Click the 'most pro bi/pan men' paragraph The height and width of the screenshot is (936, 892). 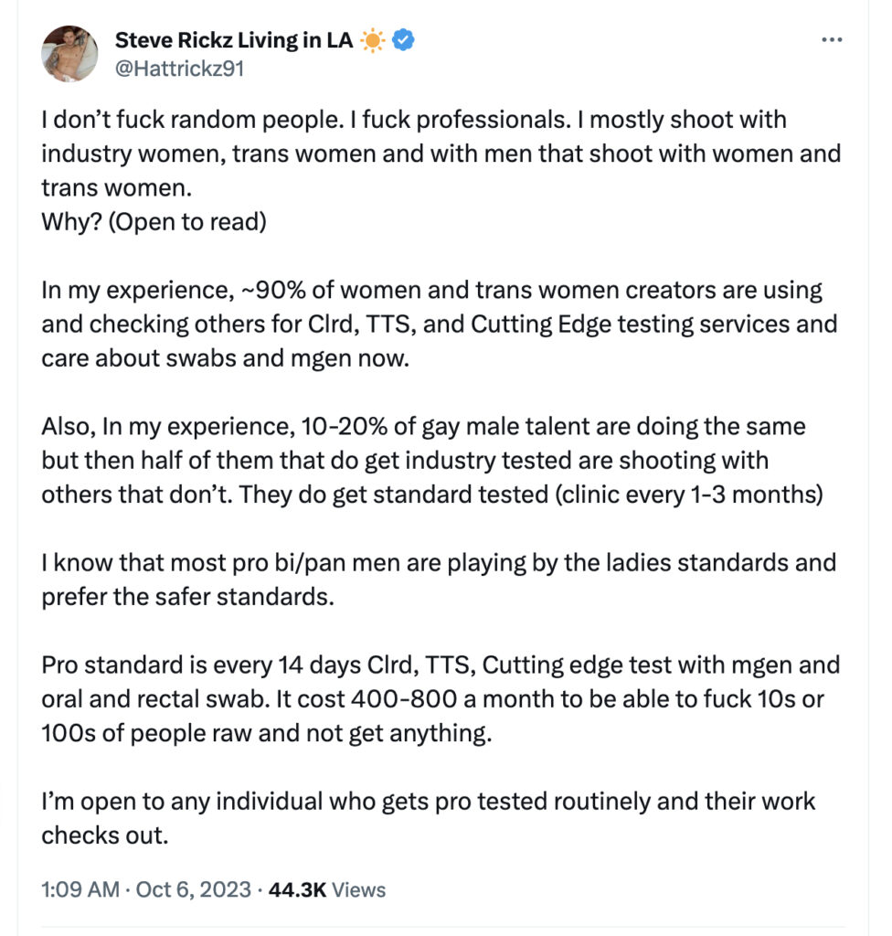[439, 580]
